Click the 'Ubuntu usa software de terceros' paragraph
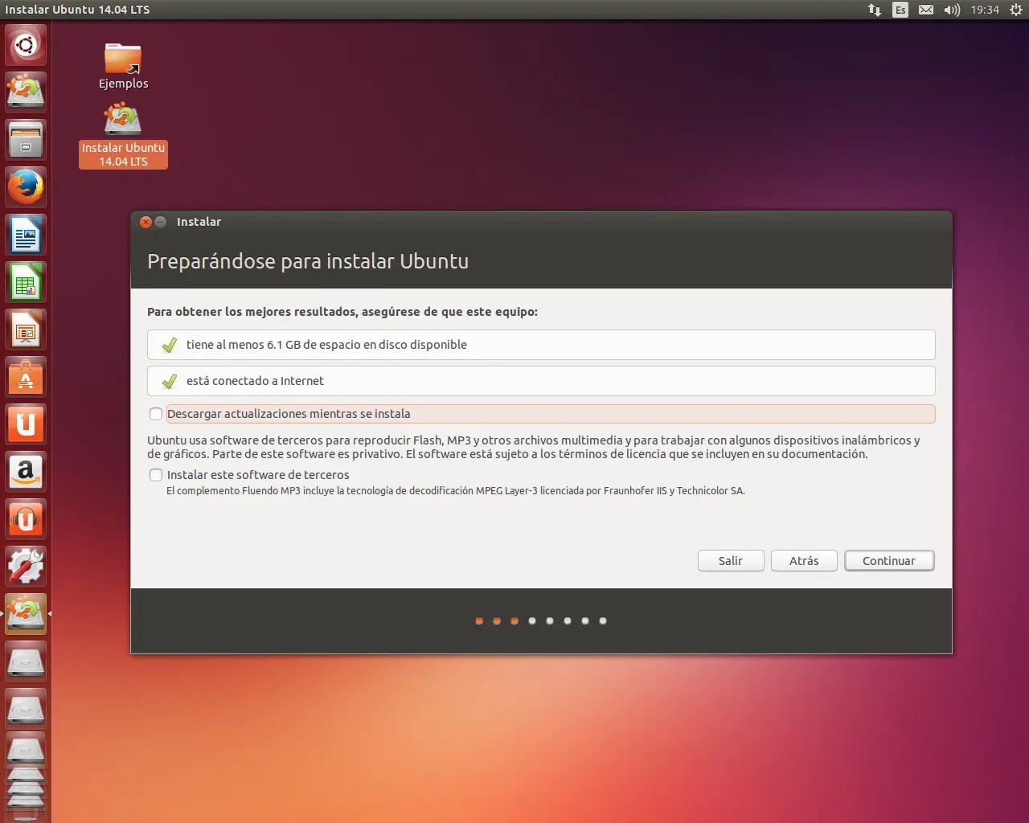This screenshot has height=823, width=1029. (x=533, y=447)
